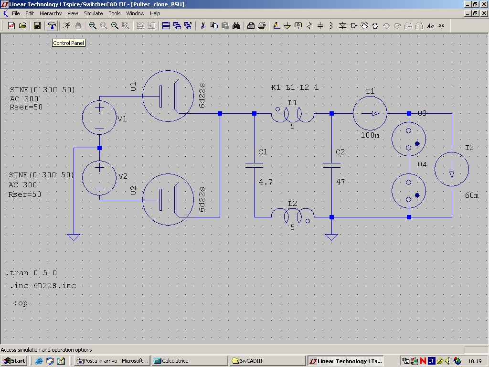Select the Inductor placement tool
489x367 pixels.
pos(331,26)
